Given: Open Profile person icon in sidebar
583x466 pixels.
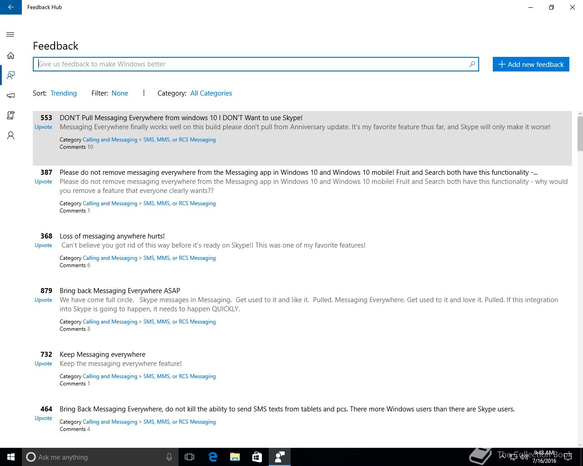Looking at the screenshot, I should point(10,136).
